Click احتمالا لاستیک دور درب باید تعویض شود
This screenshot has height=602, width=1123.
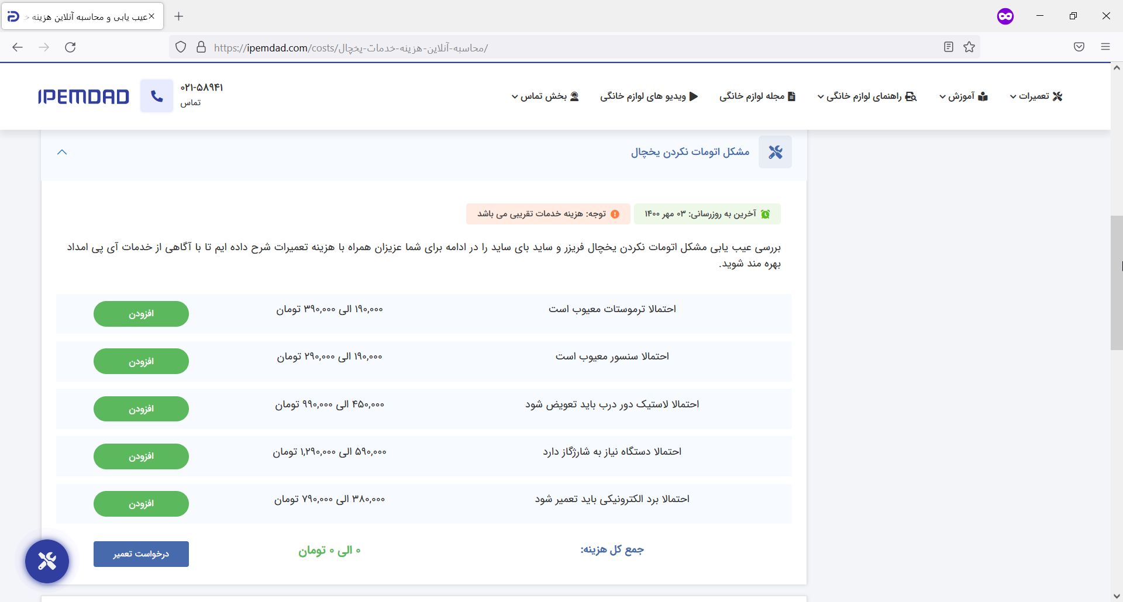pyautogui.click(x=612, y=404)
